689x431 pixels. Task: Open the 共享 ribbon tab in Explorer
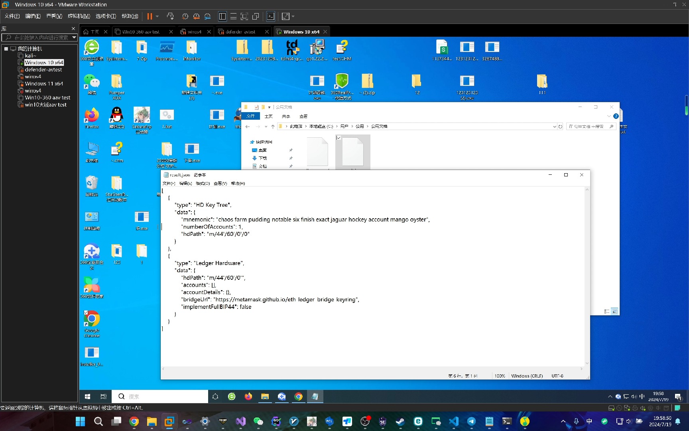point(286,116)
